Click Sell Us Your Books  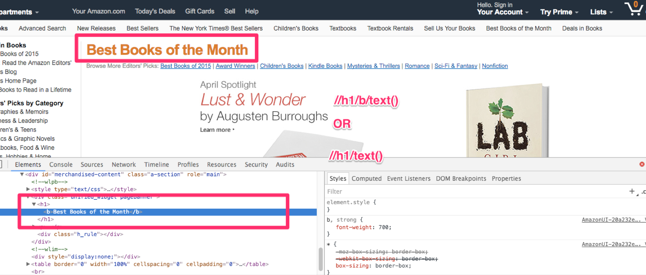[450, 28]
